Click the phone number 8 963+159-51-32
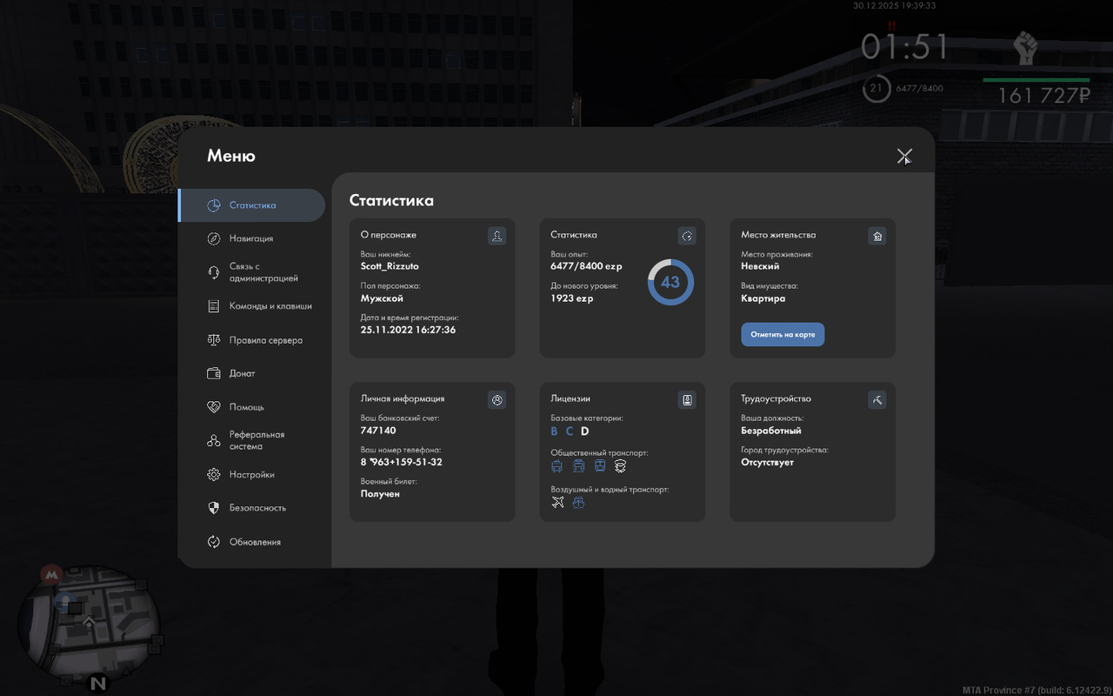Image resolution: width=1113 pixels, height=696 pixels. (x=402, y=462)
